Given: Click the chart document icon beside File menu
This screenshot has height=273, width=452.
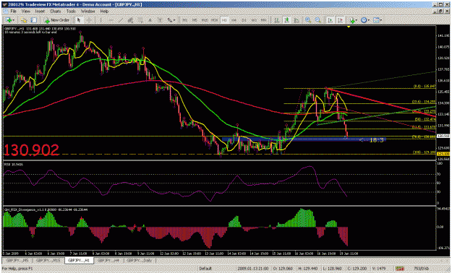Looking at the screenshot, I should coord(6,12).
